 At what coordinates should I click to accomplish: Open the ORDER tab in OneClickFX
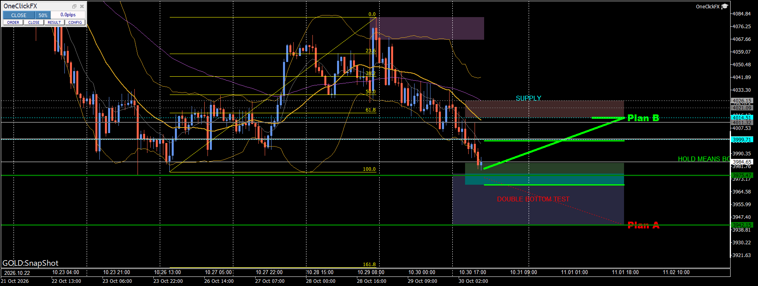[x=13, y=23]
